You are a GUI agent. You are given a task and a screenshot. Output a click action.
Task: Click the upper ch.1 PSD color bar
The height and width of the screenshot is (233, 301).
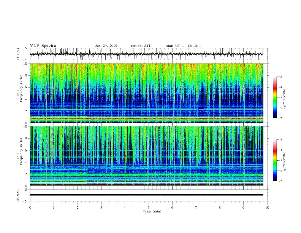[x=275, y=97]
